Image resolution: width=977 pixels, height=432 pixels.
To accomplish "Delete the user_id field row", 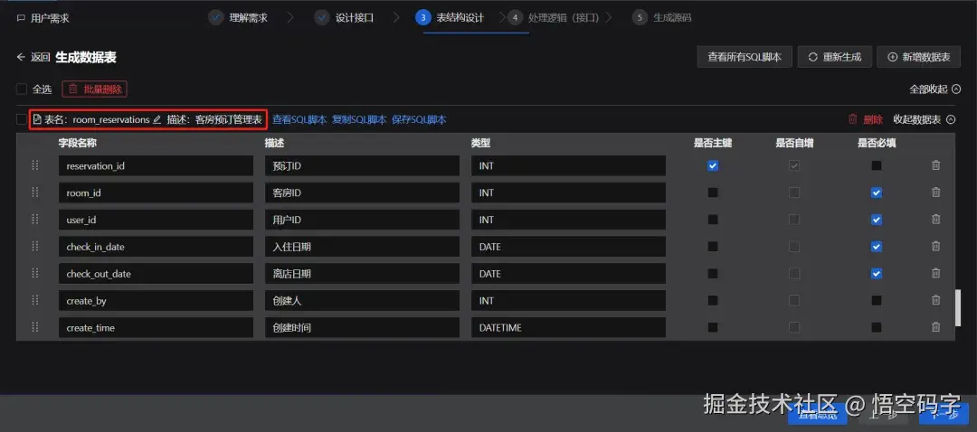I will tap(935, 219).
